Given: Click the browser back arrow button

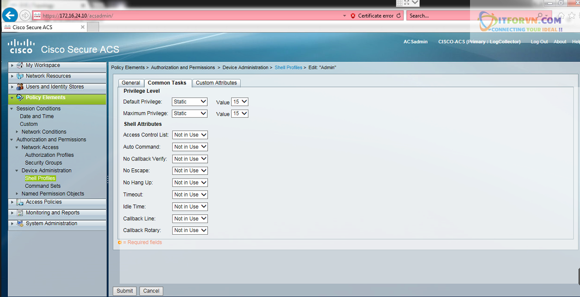Looking at the screenshot, I should click(10, 15).
